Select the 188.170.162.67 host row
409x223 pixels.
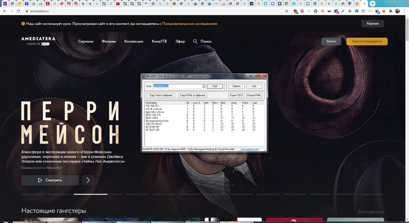(x=204, y=124)
